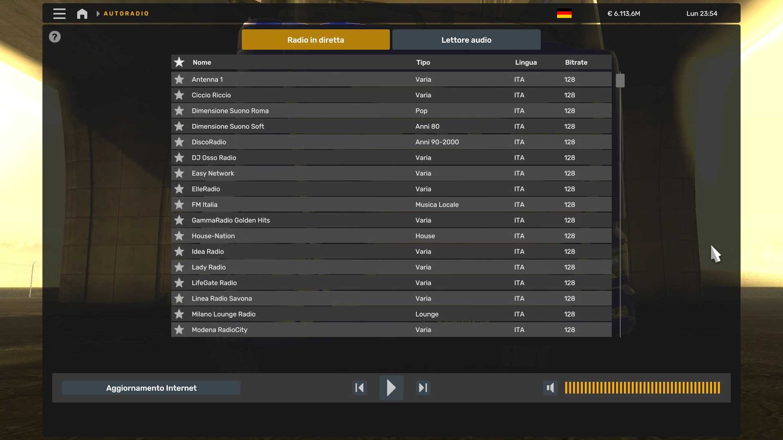The height and width of the screenshot is (440, 783).
Task: Skip to previous station
Action: (360, 388)
